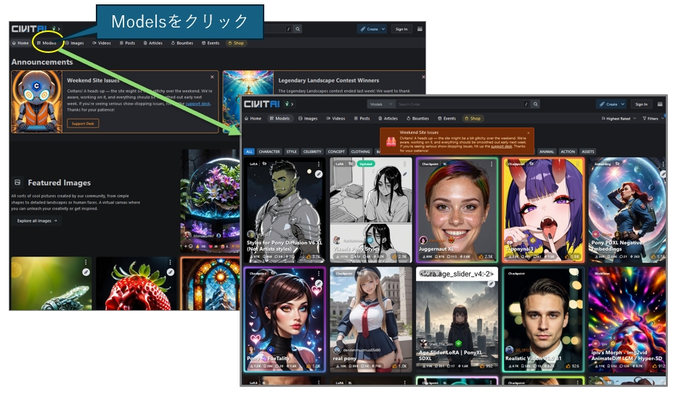Click the brush icon on the strawberry image
This screenshot has width=697, height=400.
[x=170, y=272]
